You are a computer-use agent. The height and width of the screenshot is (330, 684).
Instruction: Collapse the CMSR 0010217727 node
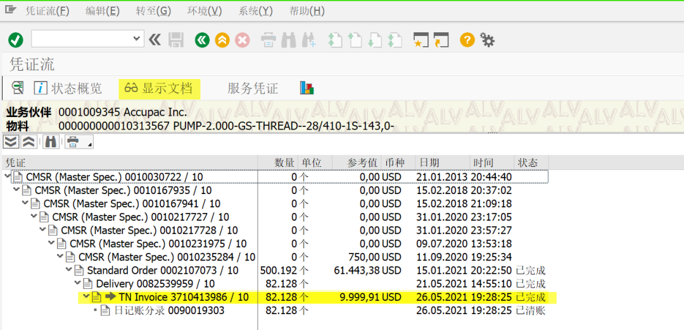pyautogui.click(x=34, y=216)
